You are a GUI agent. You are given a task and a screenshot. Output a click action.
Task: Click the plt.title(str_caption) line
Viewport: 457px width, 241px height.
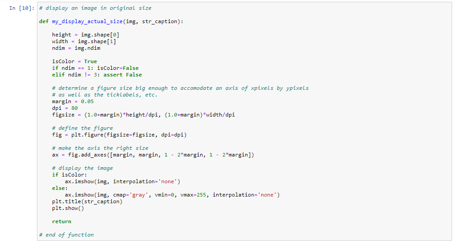[x=87, y=202]
